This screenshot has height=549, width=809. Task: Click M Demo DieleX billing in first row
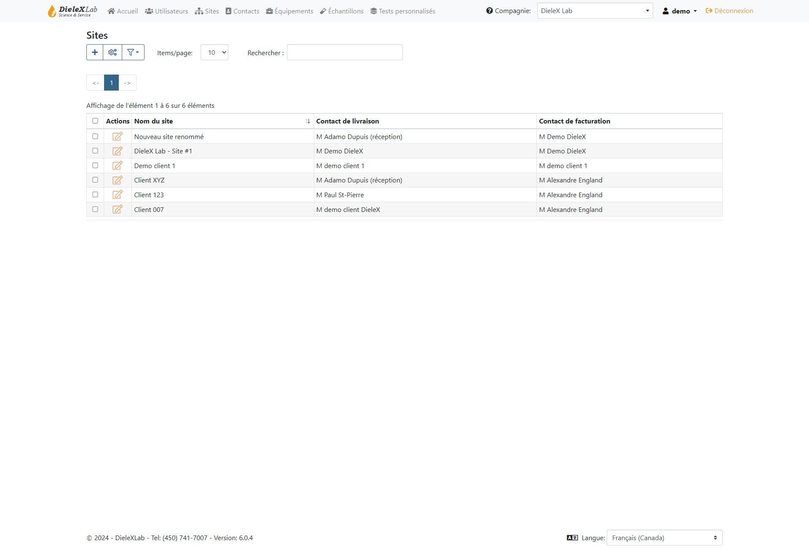pyautogui.click(x=563, y=137)
